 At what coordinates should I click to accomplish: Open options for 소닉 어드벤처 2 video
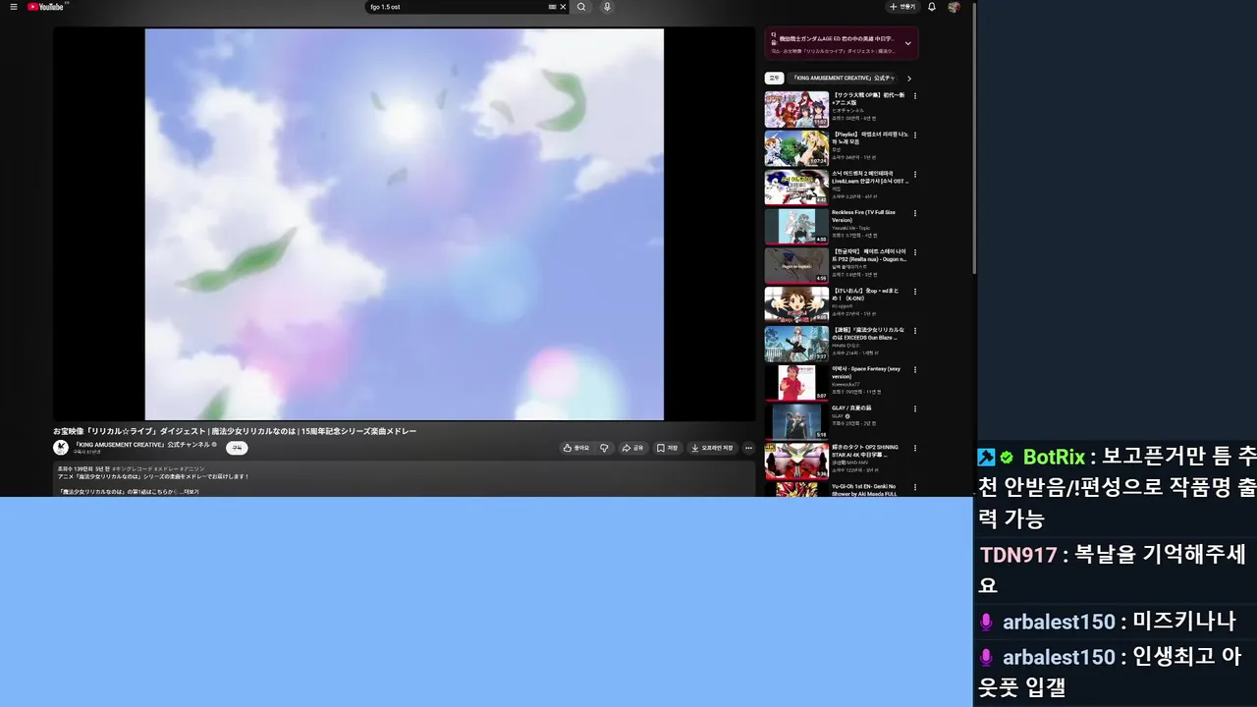pyautogui.click(x=915, y=174)
